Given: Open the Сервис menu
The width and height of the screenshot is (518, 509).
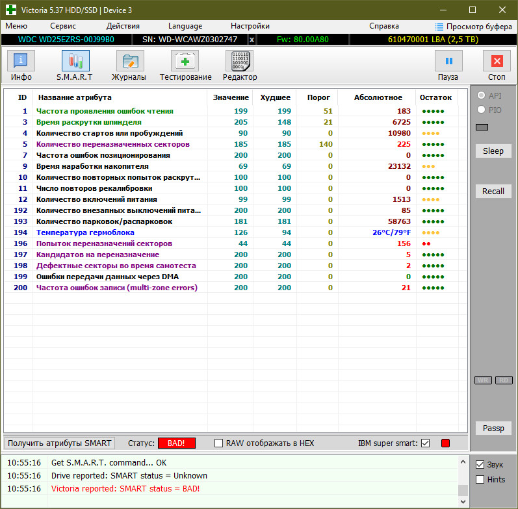Looking at the screenshot, I should (x=63, y=26).
